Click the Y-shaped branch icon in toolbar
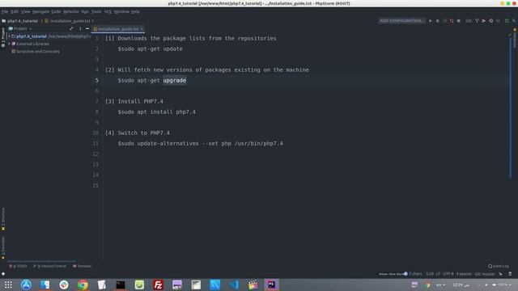518x291 pixels. click(x=477, y=21)
